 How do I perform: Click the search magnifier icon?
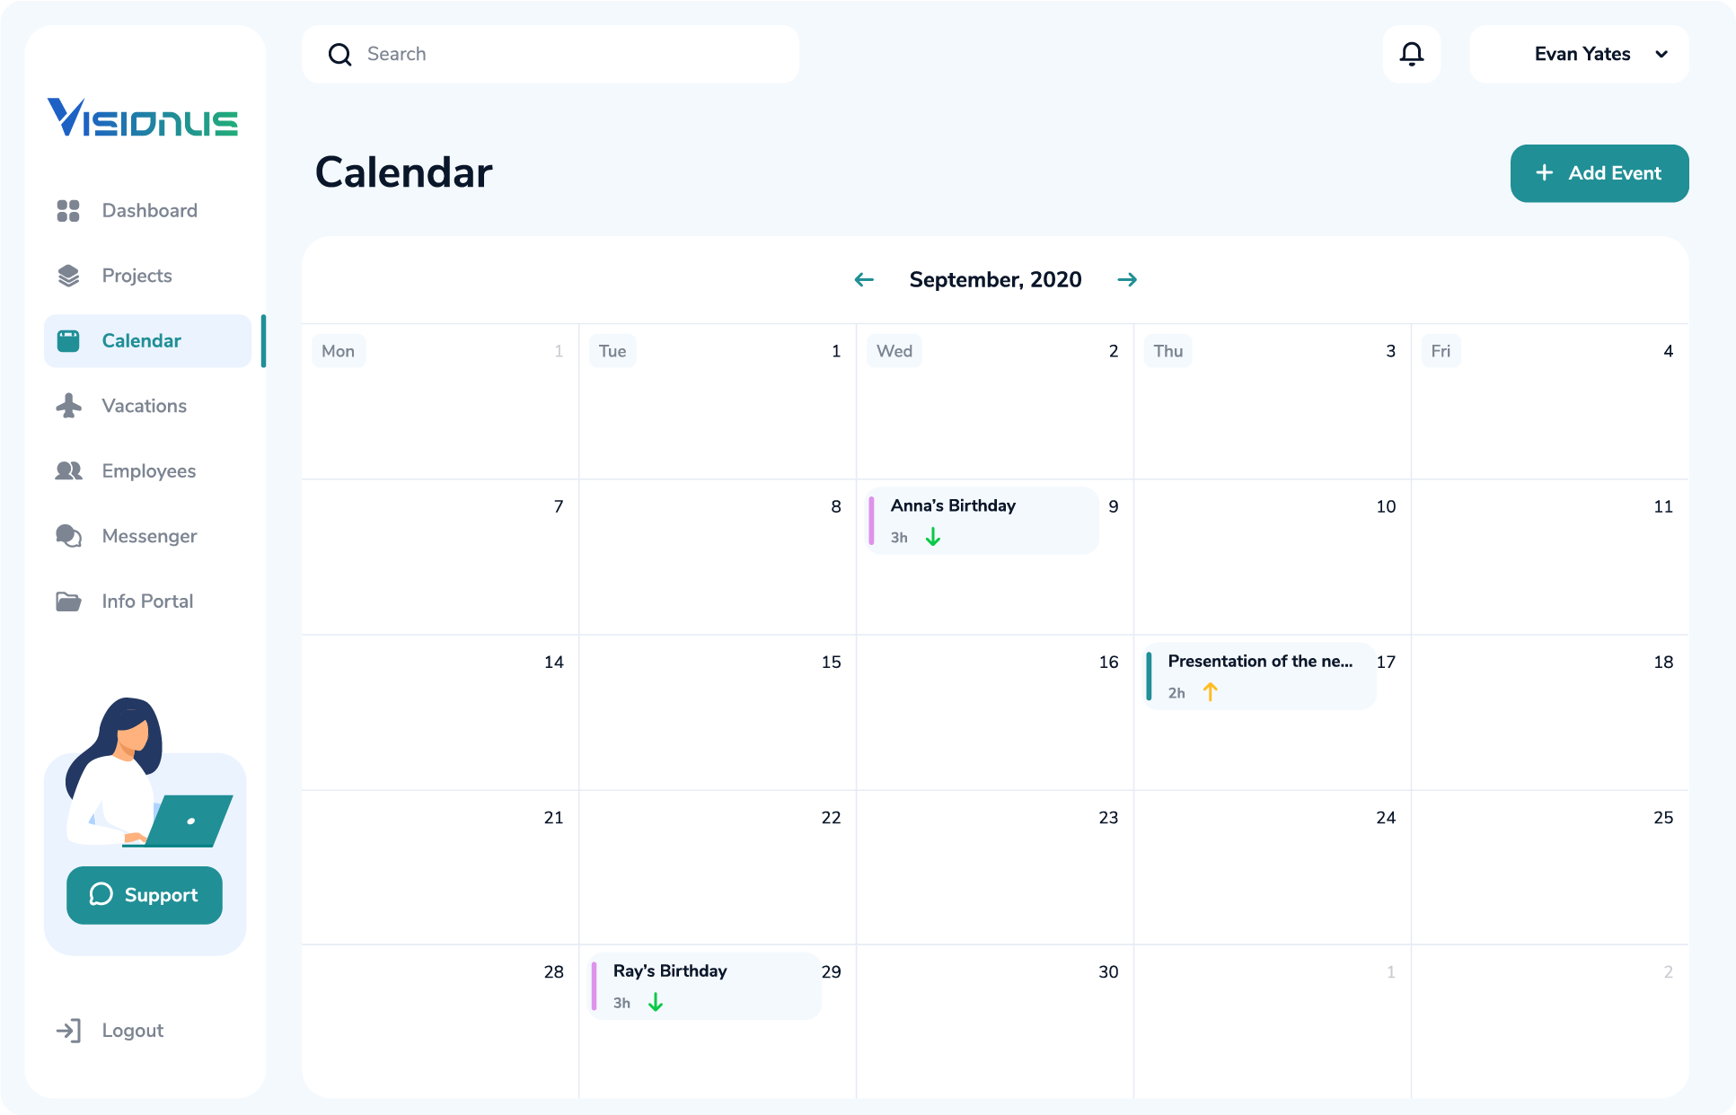(x=340, y=54)
